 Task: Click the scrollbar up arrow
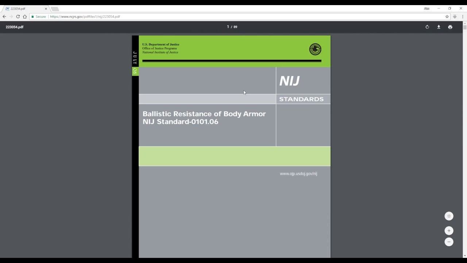pos(465,23)
